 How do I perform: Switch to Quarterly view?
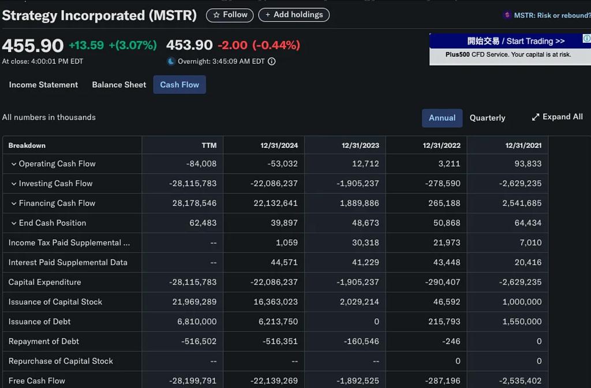(x=487, y=118)
